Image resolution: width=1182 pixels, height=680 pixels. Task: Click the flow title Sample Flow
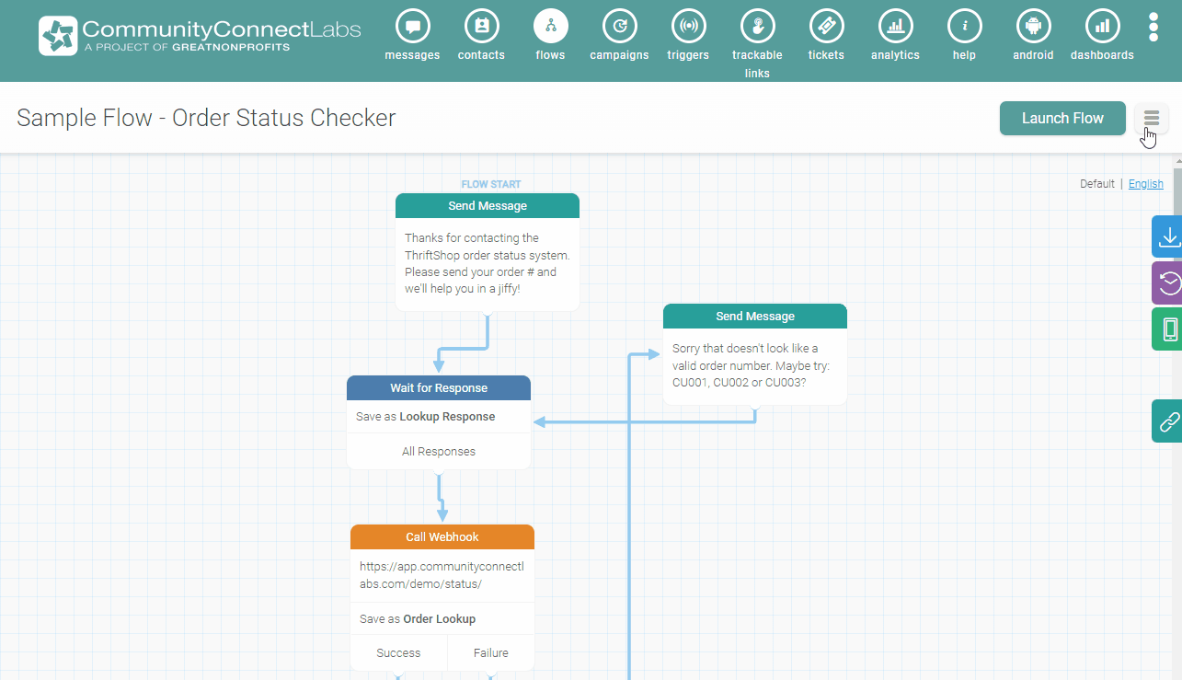tap(206, 118)
